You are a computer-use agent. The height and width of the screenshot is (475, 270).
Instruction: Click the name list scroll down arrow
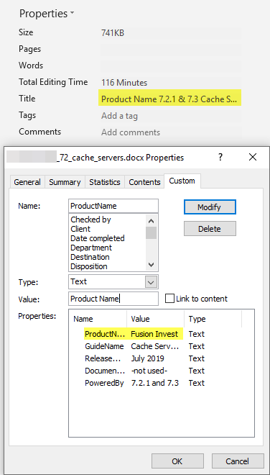pyautogui.click(x=152, y=265)
